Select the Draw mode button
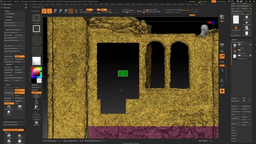Viewport: 256px width, 144px height. pyautogui.click(x=49, y=11)
